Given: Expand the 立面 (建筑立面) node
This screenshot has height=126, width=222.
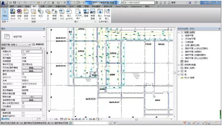Looking at the screenshot, I should [182, 45].
